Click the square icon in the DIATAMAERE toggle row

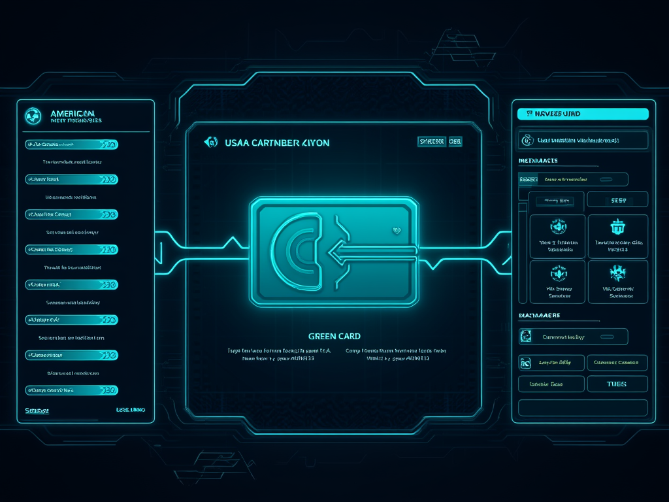[526, 337]
